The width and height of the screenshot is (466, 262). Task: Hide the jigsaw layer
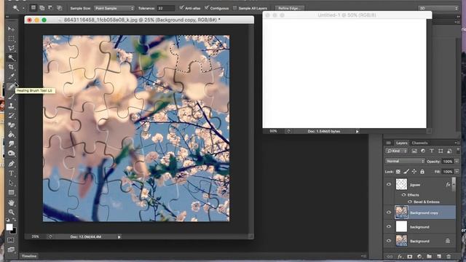[x=389, y=184]
